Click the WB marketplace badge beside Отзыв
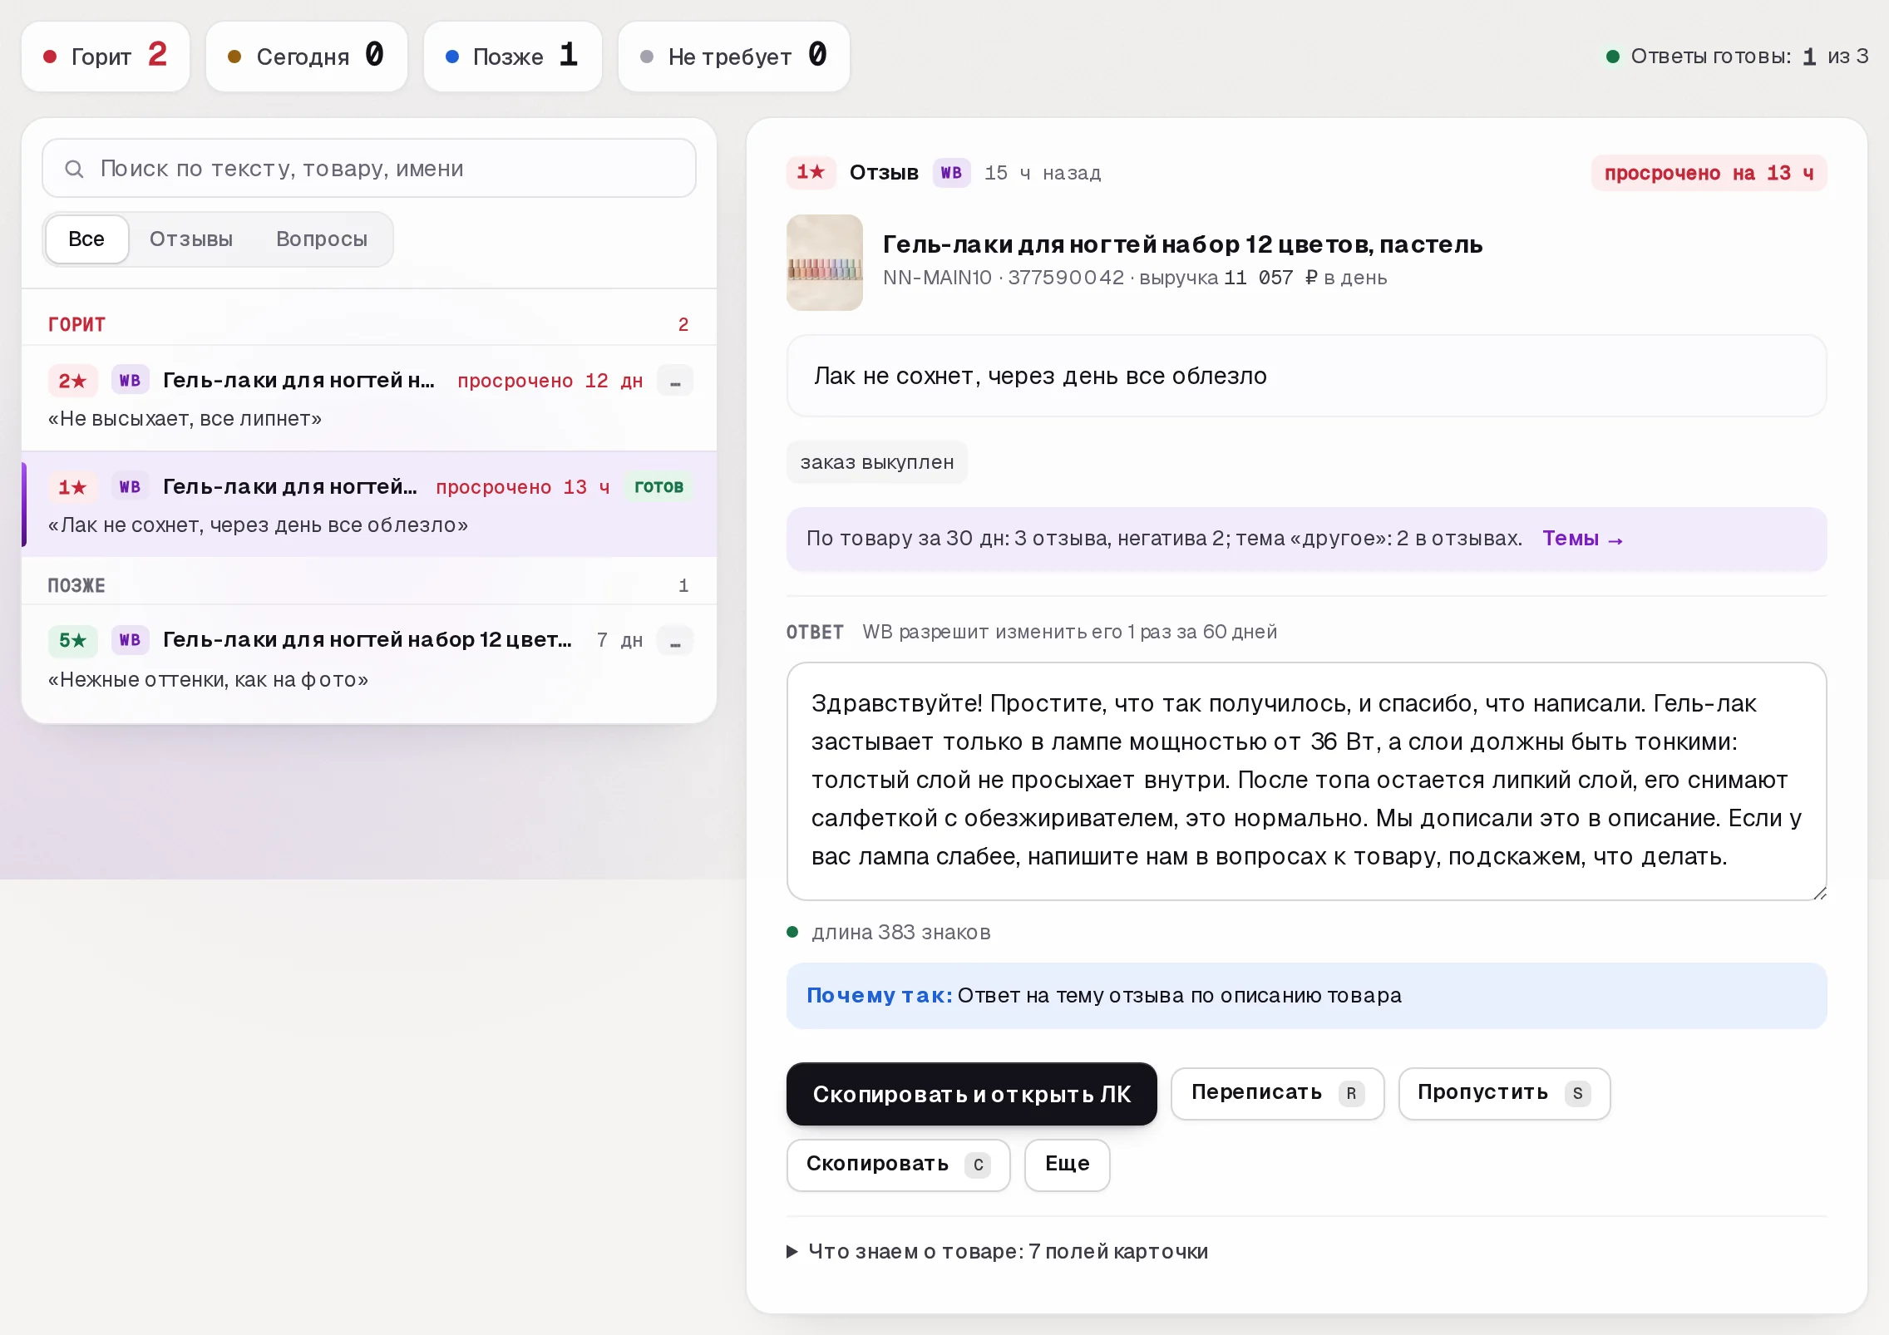The image size is (1889, 1335). [x=951, y=172]
